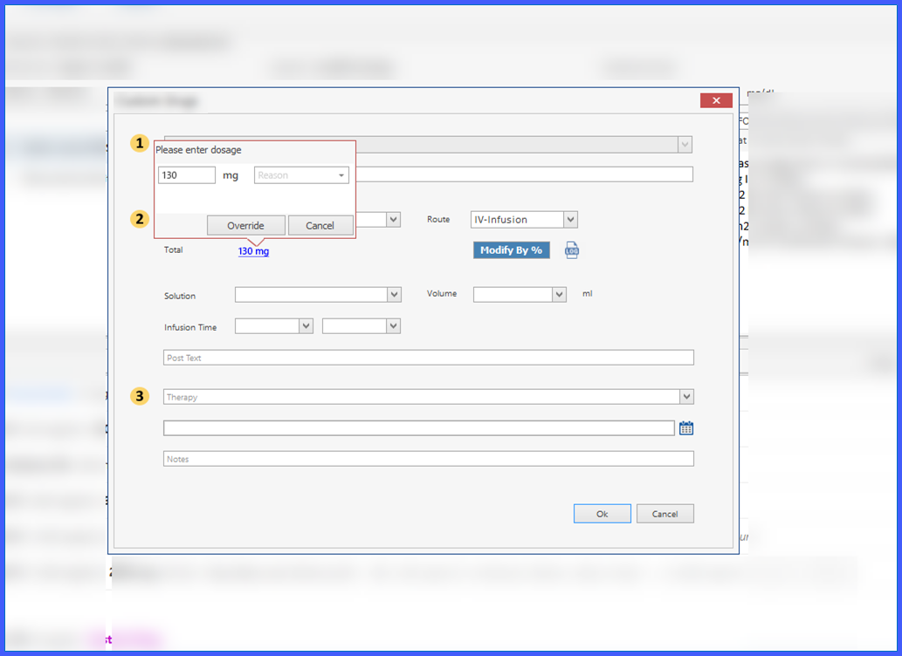Click the dosage input field showing 130
The image size is (902, 656).
(x=186, y=175)
